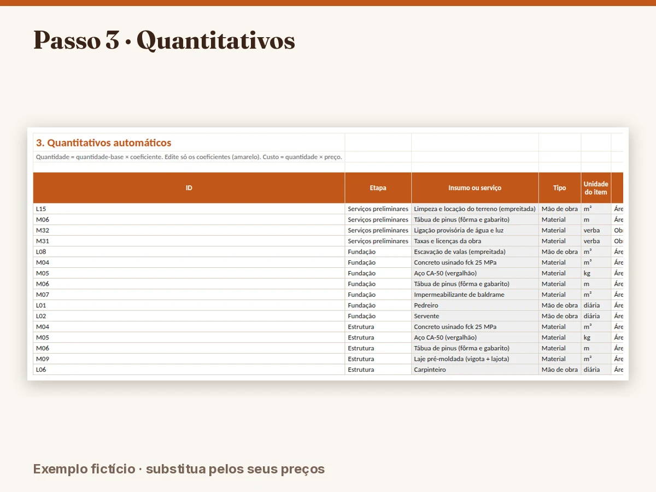Screen dimensions: 656x492
Task: Select "Impermeabilizante de baldrame" cell
Action: pyautogui.click(x=475, y=295)
